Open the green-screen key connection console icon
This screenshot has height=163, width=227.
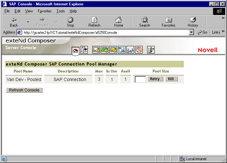pos(105,50)
